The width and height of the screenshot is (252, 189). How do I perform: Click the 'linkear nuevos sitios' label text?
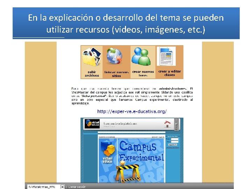[x=117, y=74]
